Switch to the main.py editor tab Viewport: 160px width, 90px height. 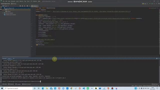[x=35, y=6]
